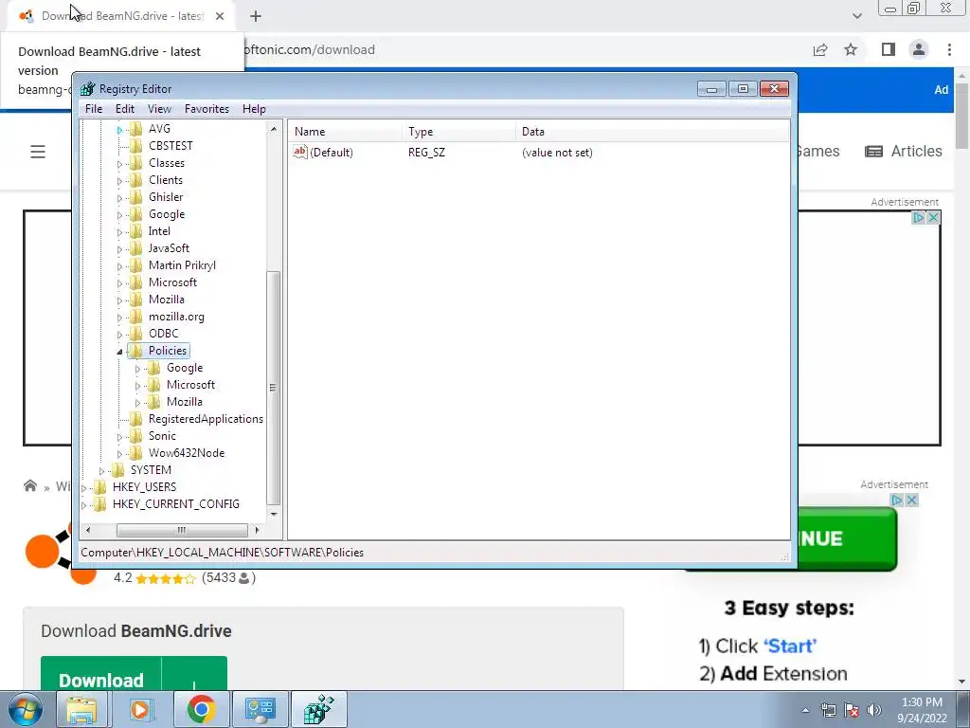Open the Registry Editor taskbar button

318,709
